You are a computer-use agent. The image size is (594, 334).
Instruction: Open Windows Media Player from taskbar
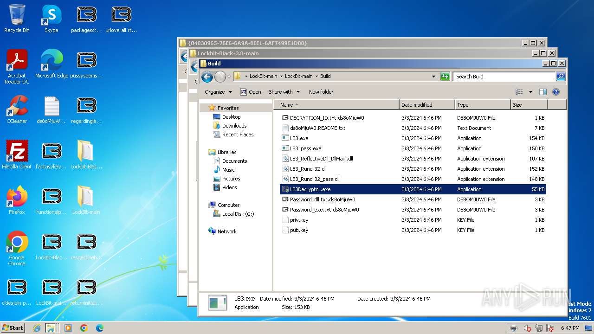[x=68, y=328]
